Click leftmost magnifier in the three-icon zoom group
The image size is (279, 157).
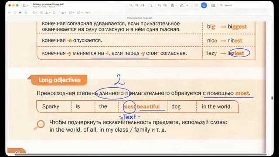pos(131,5)
